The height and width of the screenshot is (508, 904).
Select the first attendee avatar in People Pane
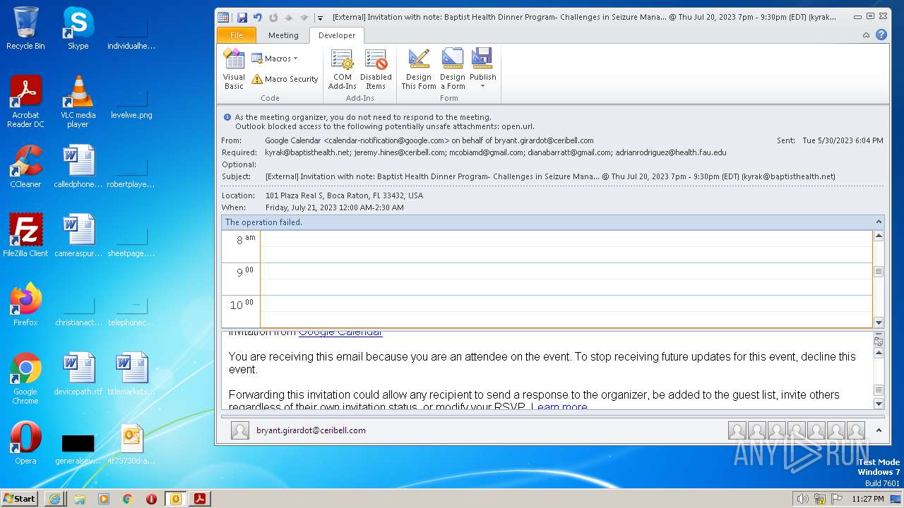(x=737, y=430)
